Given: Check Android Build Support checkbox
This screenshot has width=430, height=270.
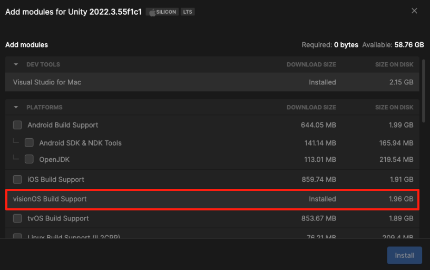Looking at the screenshot, I should [17, 125].
